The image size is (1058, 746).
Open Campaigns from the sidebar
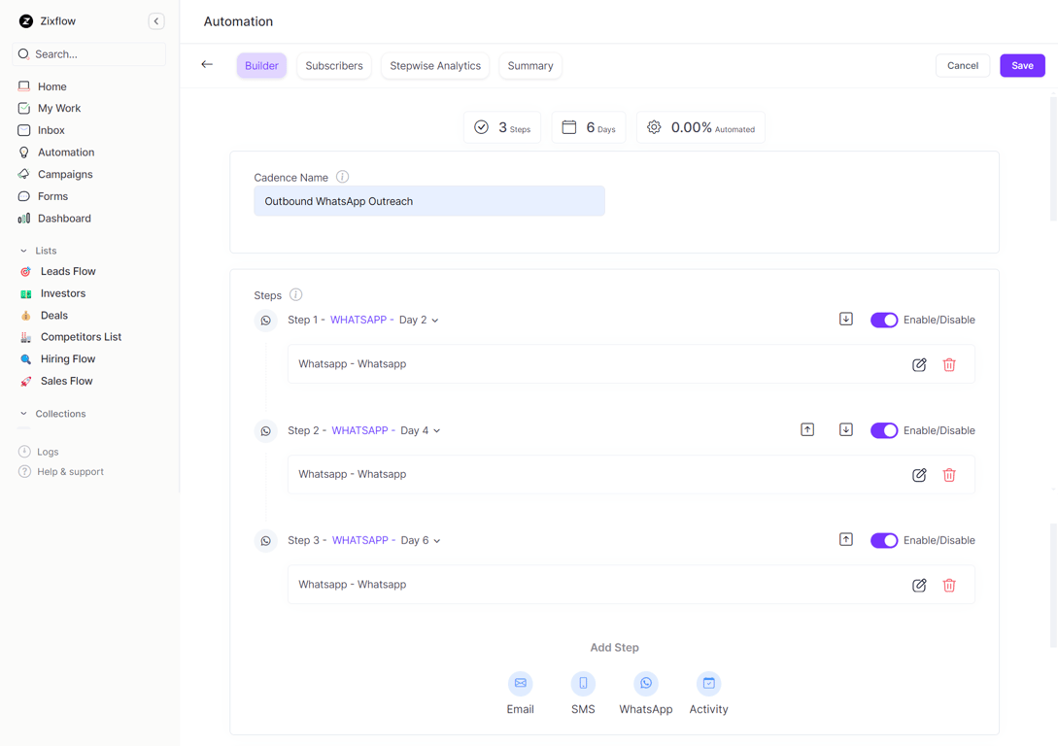point(64,174)
